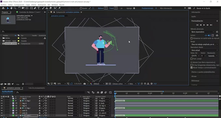The height and width of the screenshot is (118, 221).
Task: Open the Cámara activa view dropdown
Action: tap(119, 84)
